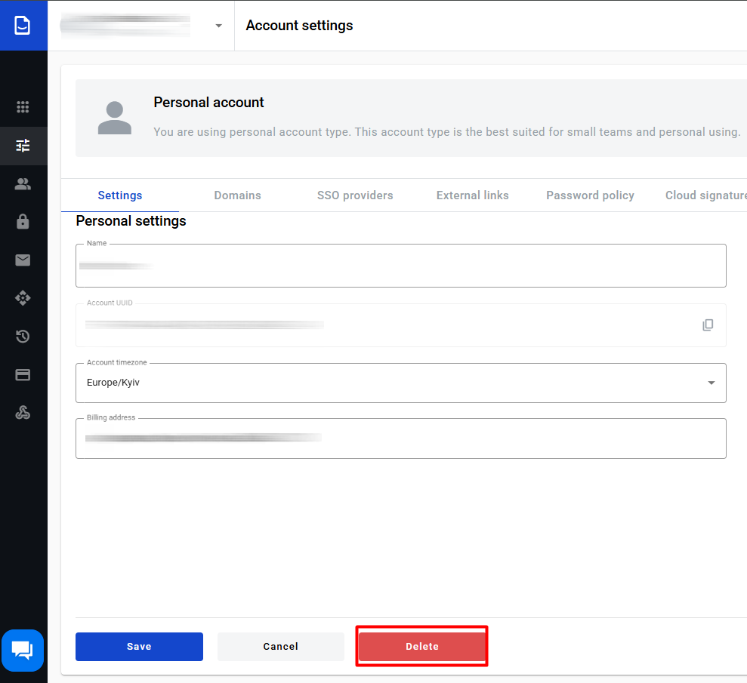Image resolution: width=747 pixels, height=683 pixels.
Task: Switch to the Cloud signature tab
Action: (x=706, y=195)
